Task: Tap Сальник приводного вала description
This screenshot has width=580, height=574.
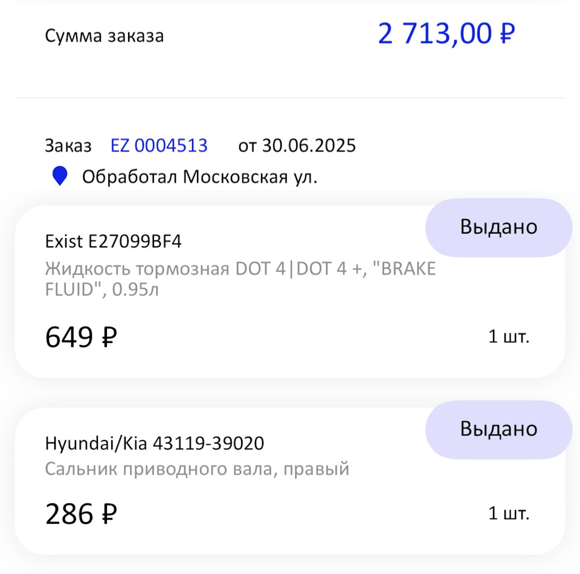Action: point(197,469)
